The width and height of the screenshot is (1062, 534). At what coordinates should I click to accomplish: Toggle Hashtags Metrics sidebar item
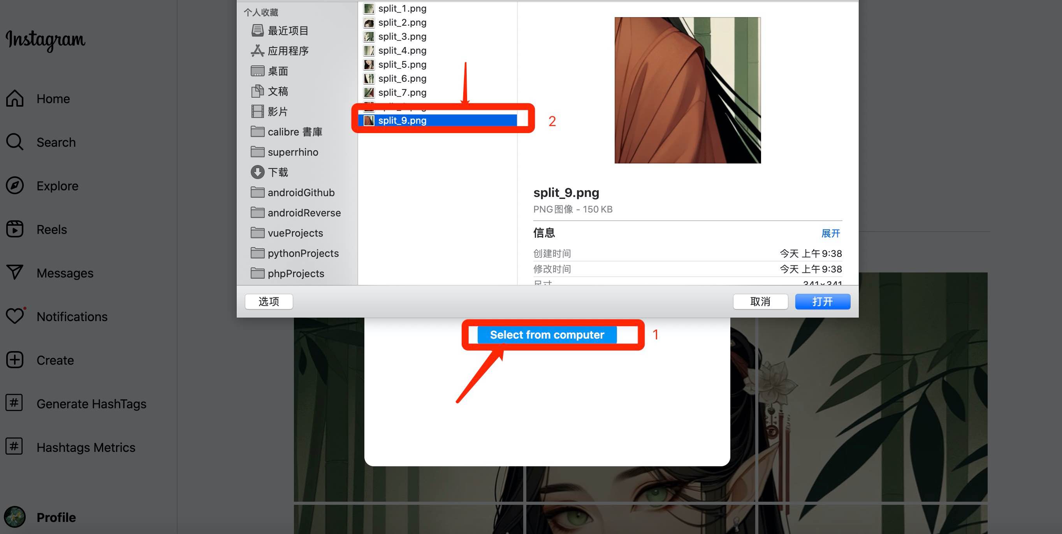(x=86, y=447)
